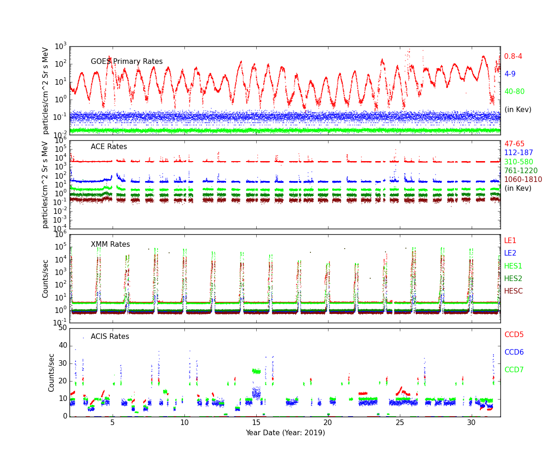Screen dimensions: 556x463
Task: Pick the 'HESC' XMM legend label
Action: point(513,291)
